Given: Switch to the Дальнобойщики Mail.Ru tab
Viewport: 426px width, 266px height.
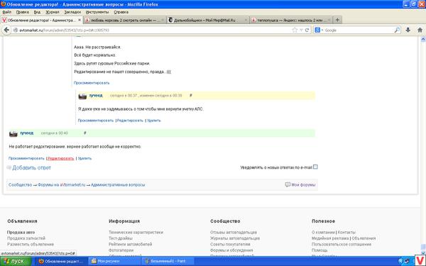Looking at the screenshot, I should pyautogui.click(x=207, y=20).
